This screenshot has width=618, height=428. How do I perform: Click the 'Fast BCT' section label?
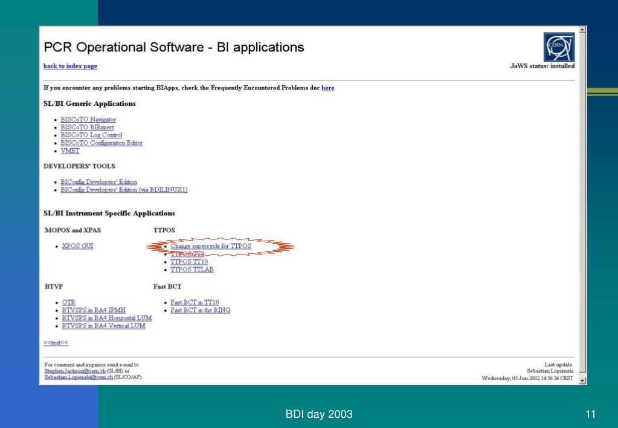[x=167, y=287]
